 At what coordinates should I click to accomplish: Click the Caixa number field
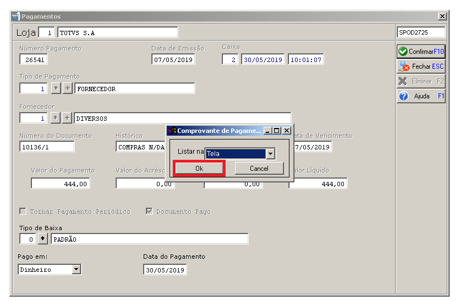coord(230,59)
